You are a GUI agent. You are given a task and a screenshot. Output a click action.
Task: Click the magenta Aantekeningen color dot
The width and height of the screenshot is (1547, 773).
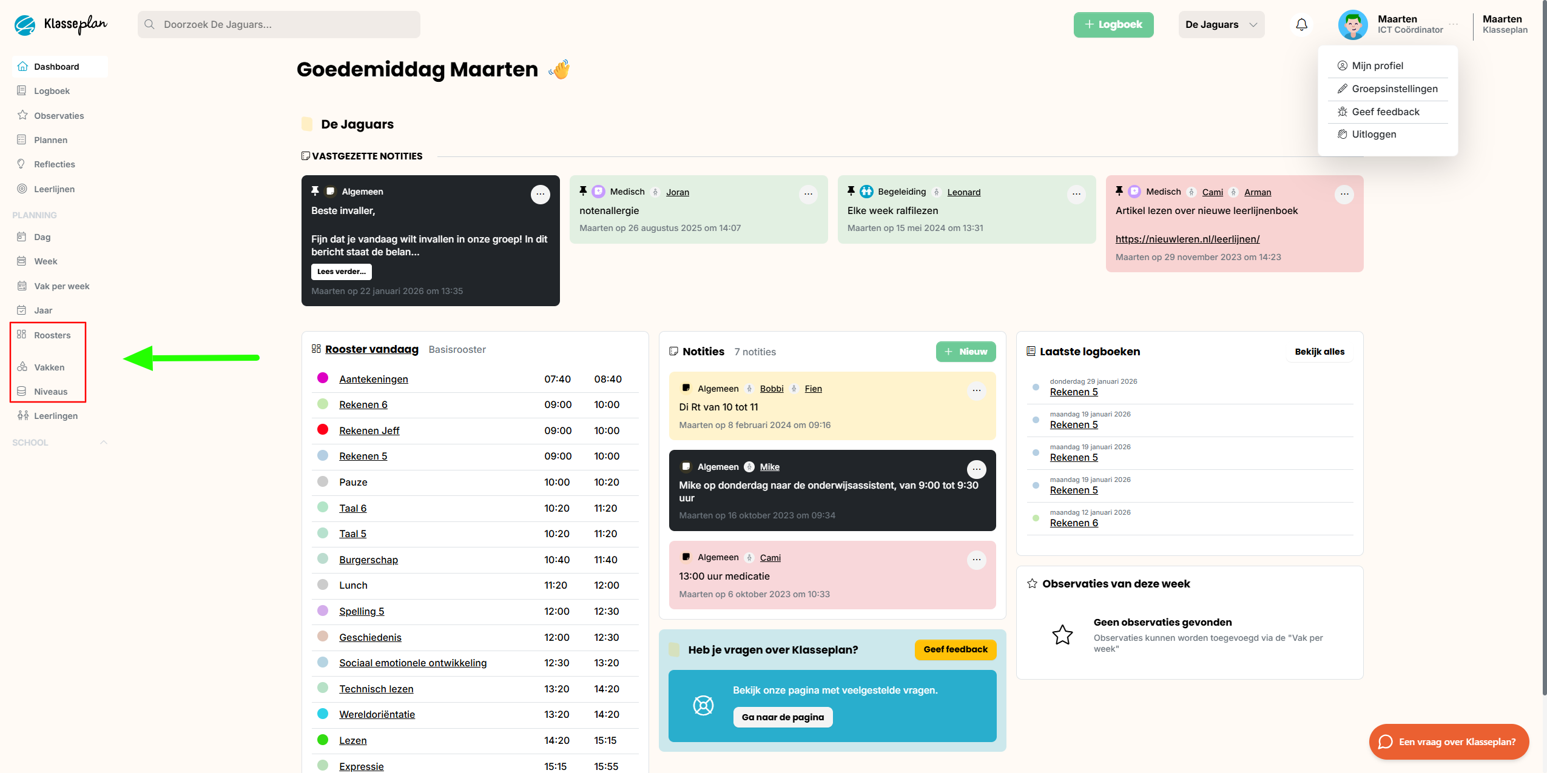tap(323, 378)
